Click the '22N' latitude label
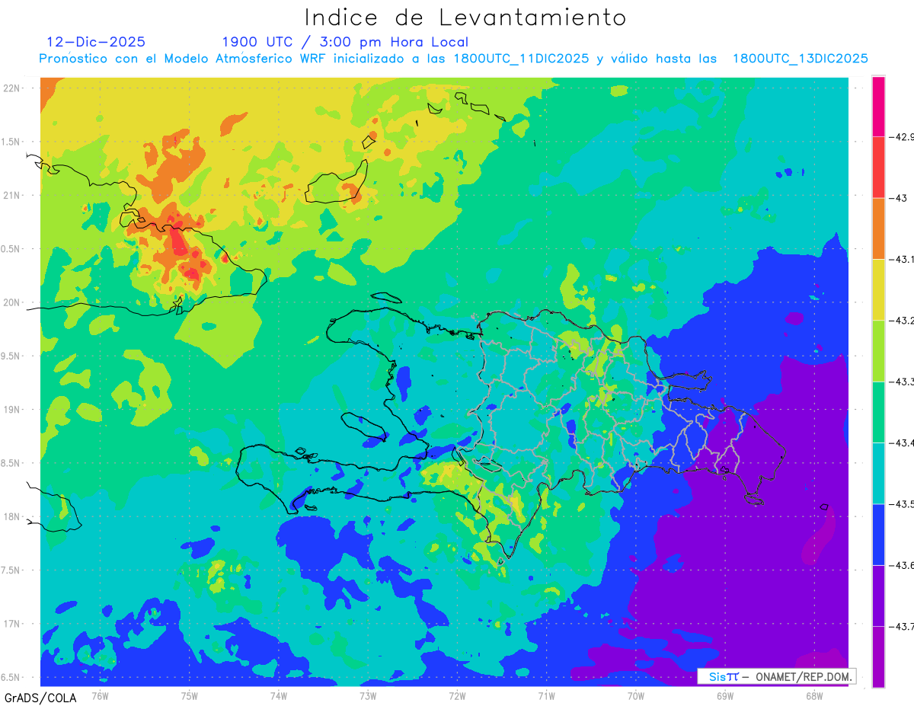 pos(13,88)
